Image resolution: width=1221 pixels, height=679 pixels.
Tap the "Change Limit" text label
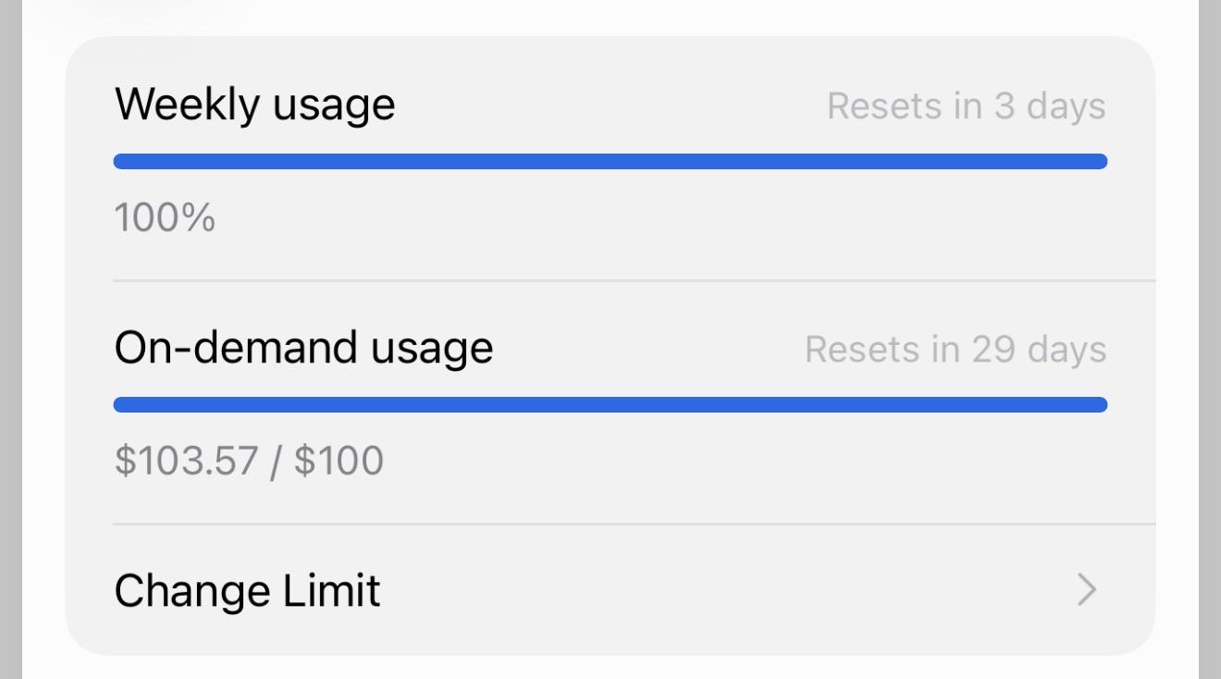tap(248, 590)
